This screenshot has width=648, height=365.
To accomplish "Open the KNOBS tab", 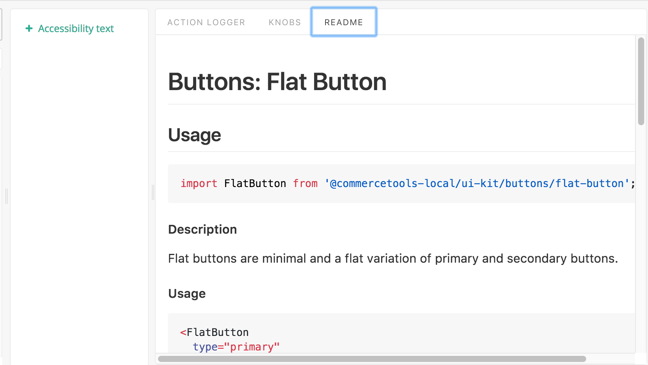I will pyautogui.click(x=285, y=23).
